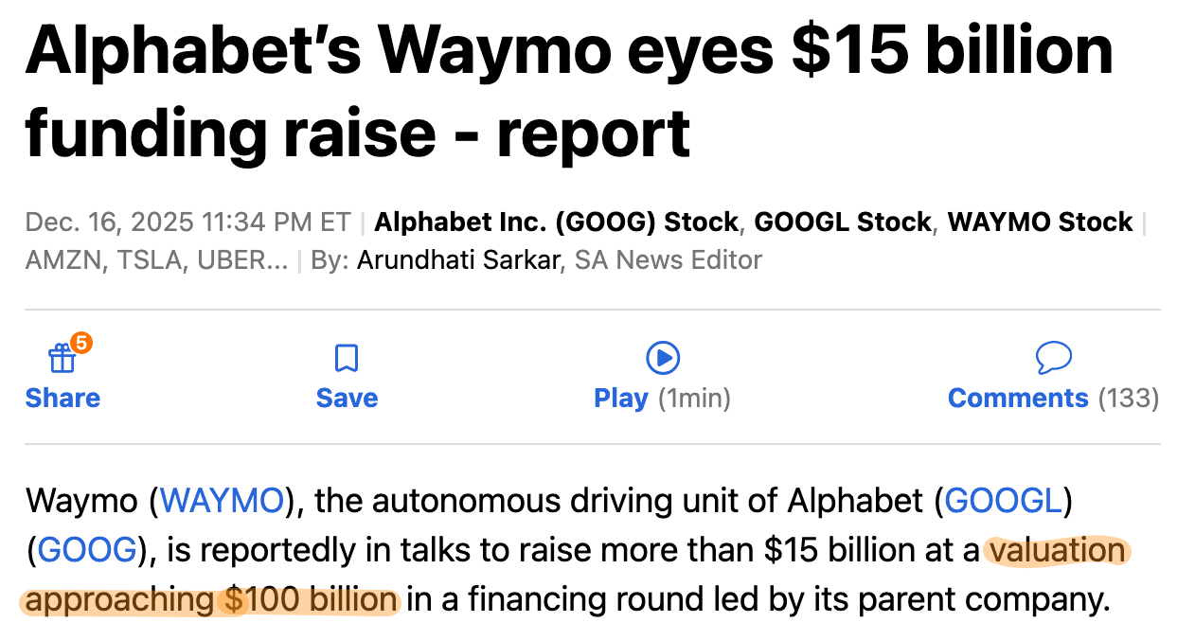Open author Arundhati Sarkar's profile
1195x640 pixels.
[458, 259]
